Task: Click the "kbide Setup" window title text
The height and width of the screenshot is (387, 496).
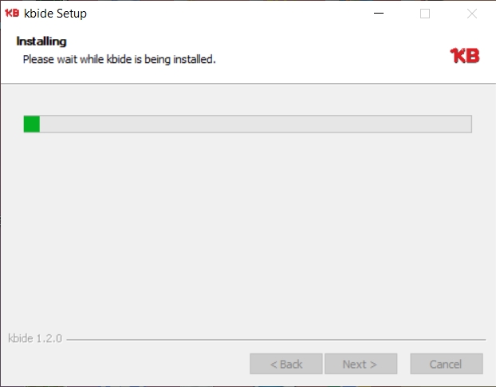Action: 56,14
